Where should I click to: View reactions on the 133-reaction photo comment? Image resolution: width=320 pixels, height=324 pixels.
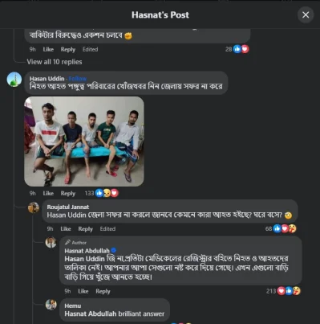[x=102, y=193]
